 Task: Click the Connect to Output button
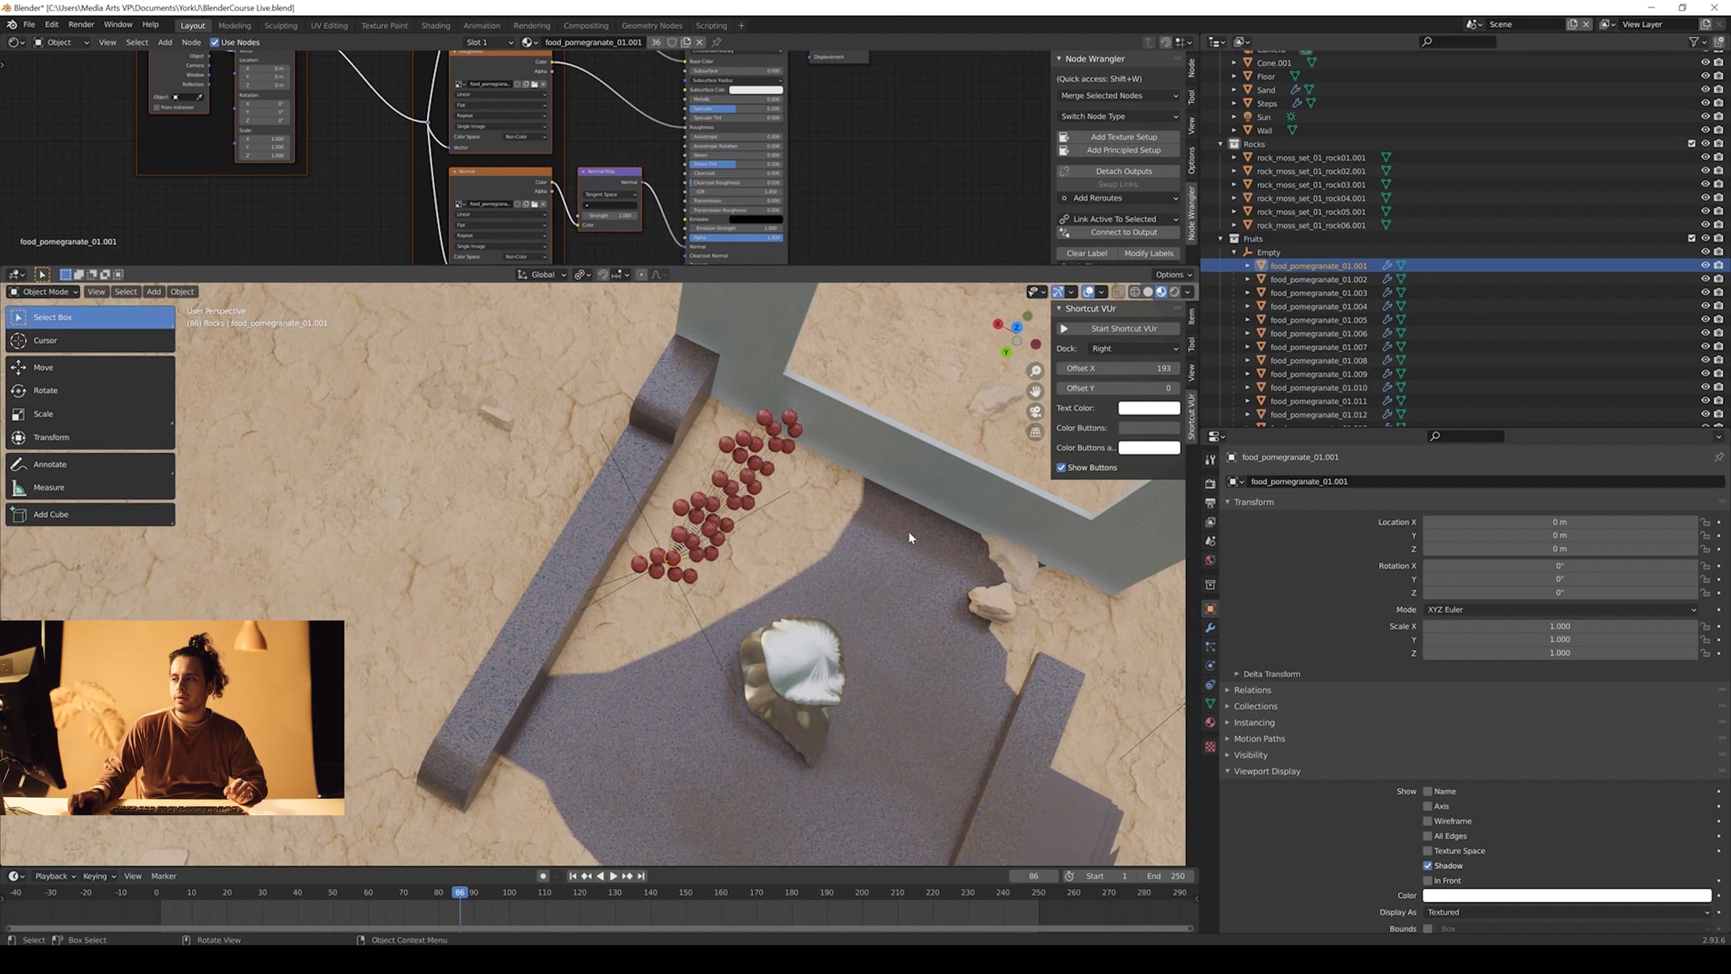coord(1123,232)
